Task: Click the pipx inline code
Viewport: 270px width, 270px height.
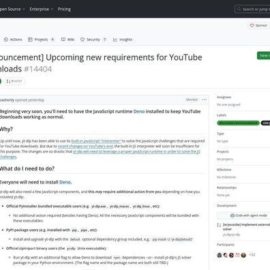Action: (84, 230)
